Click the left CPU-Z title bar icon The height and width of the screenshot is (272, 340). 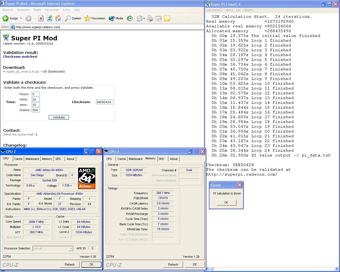click(3, 152)
